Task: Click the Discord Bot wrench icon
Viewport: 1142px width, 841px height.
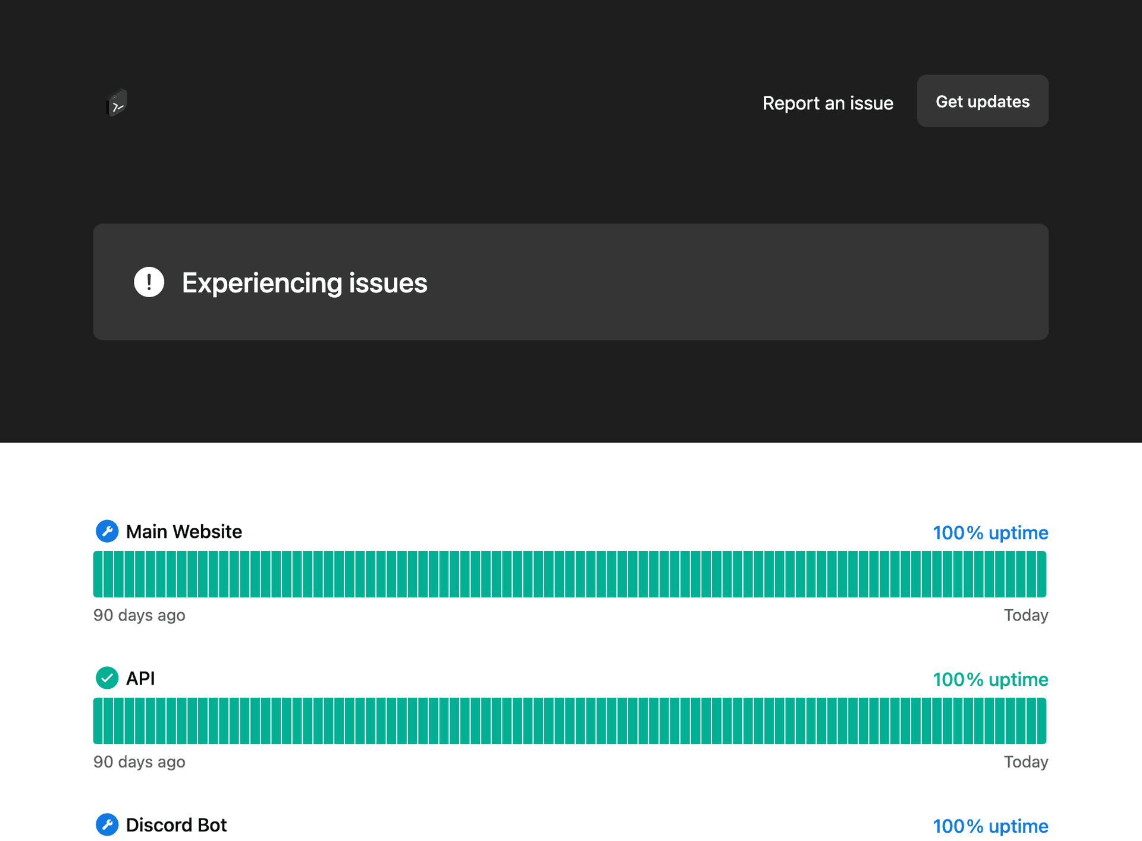Action: pyautogui.click(x=107, y=824)
